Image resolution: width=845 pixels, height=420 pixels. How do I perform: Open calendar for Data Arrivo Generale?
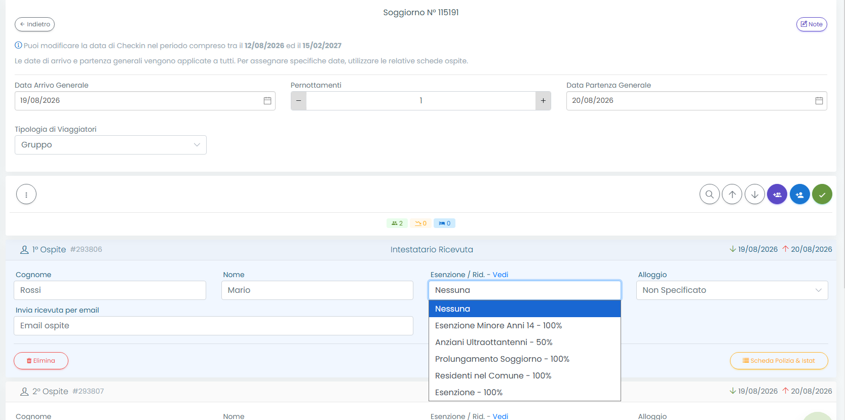pyautogui.click(x=267, y=101)
